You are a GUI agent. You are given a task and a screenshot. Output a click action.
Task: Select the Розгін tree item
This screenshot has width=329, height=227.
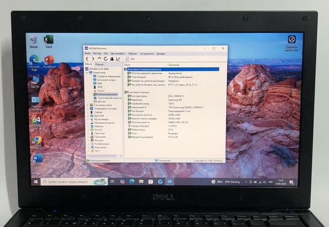point(99,91)
